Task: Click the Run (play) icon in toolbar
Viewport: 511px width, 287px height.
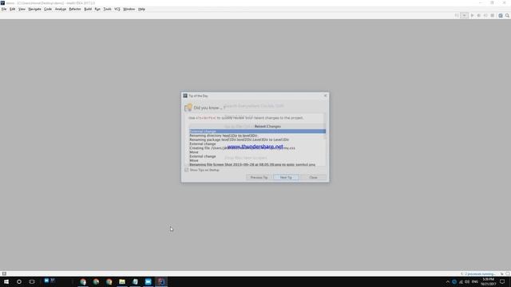Action: click(x=472, y=15)
